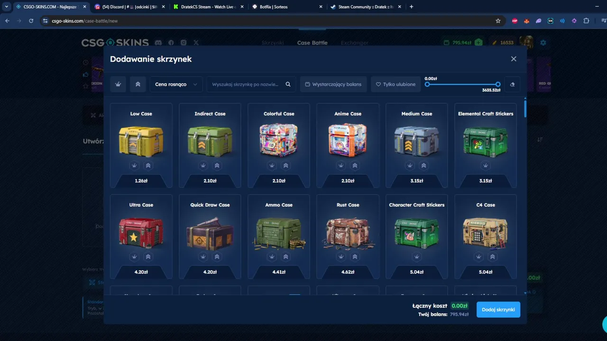
Task: Go back with the browser back arrow
Action: [7, 21]
